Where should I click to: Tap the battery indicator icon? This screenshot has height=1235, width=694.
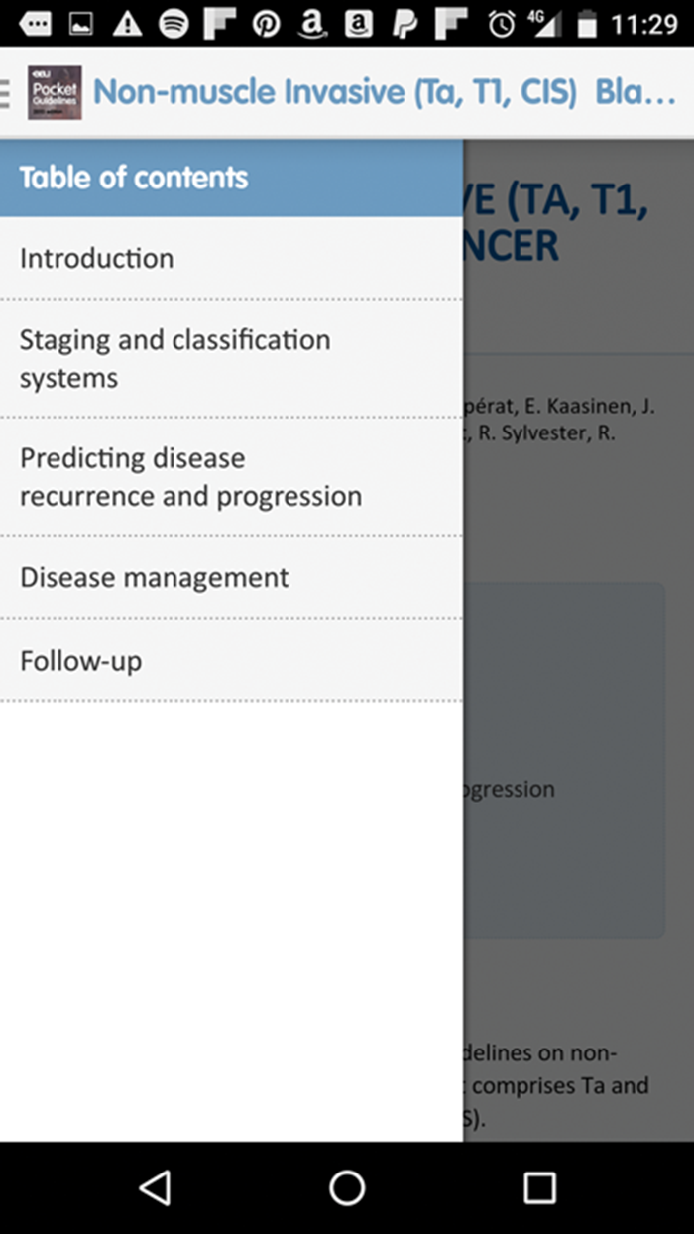coord(587,24)
